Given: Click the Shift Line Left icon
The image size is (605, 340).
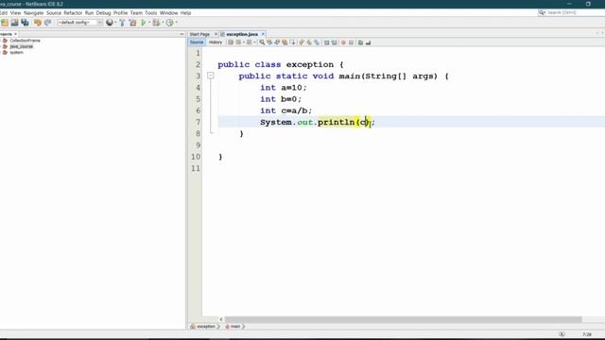Looking at the screenshot, I should click(326, 42).
